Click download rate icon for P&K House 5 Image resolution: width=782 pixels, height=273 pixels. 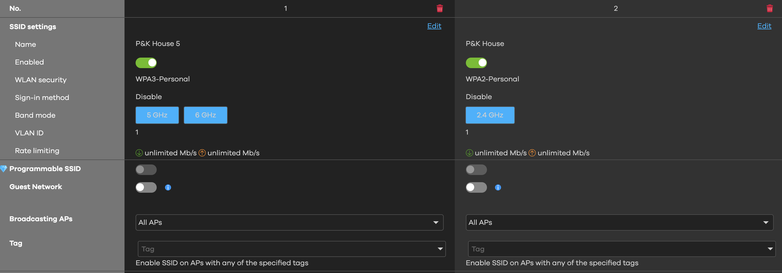pos(139,153)
